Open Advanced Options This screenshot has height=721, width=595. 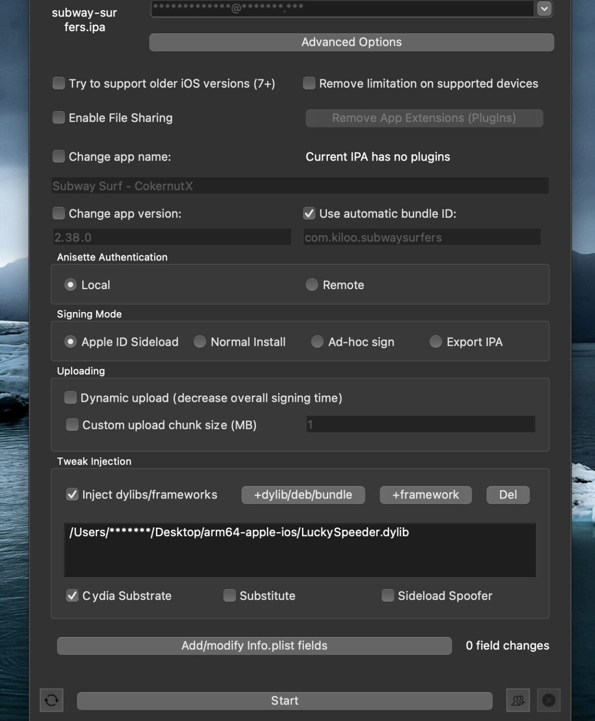[x=351, y=42]
